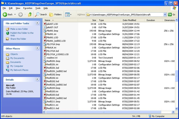The image size is (179, 119).
Task: Go up one folder level
Action: pos(30,14)
